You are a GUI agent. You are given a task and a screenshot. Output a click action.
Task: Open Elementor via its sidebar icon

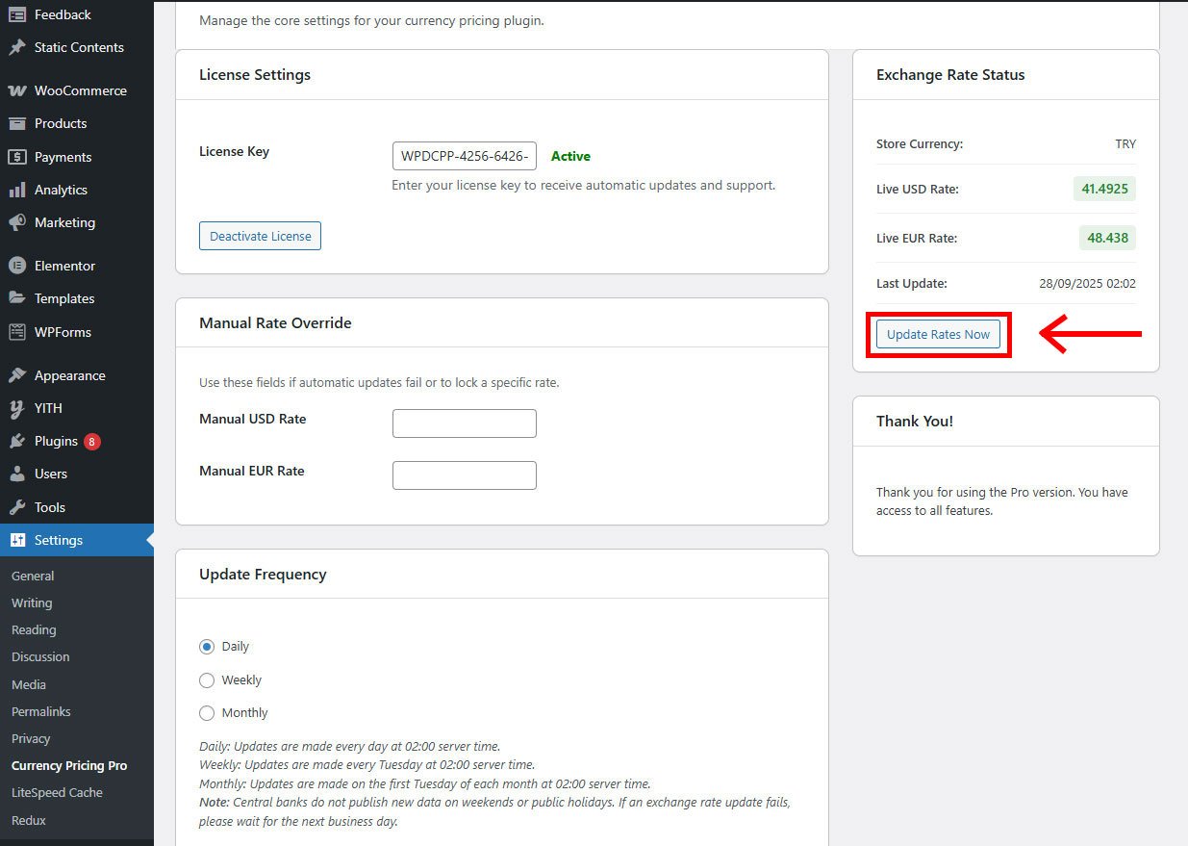click(17, 266)
